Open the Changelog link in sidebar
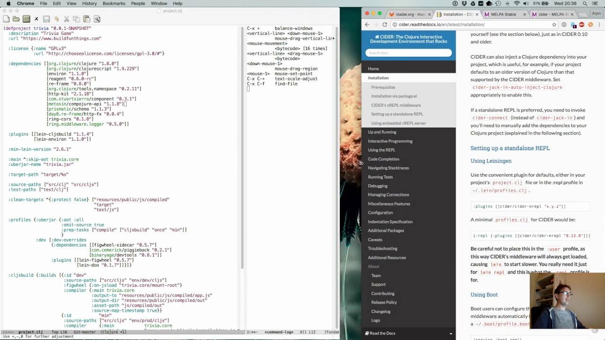The width and height of the screenshot is (605, 340). pos(381,312)
